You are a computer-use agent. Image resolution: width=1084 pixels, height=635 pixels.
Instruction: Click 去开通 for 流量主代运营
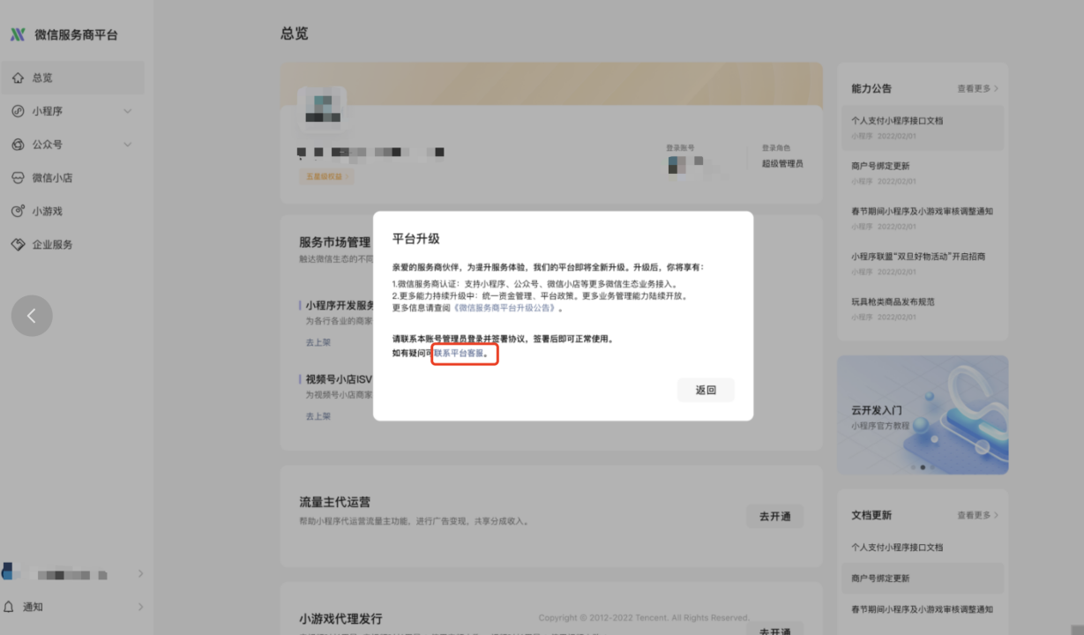(774, 516)
